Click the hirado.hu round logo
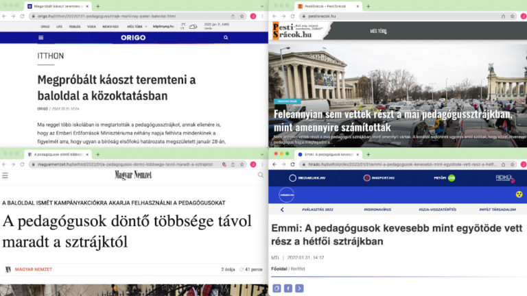 pyautogui.click(x=286, y=195)
